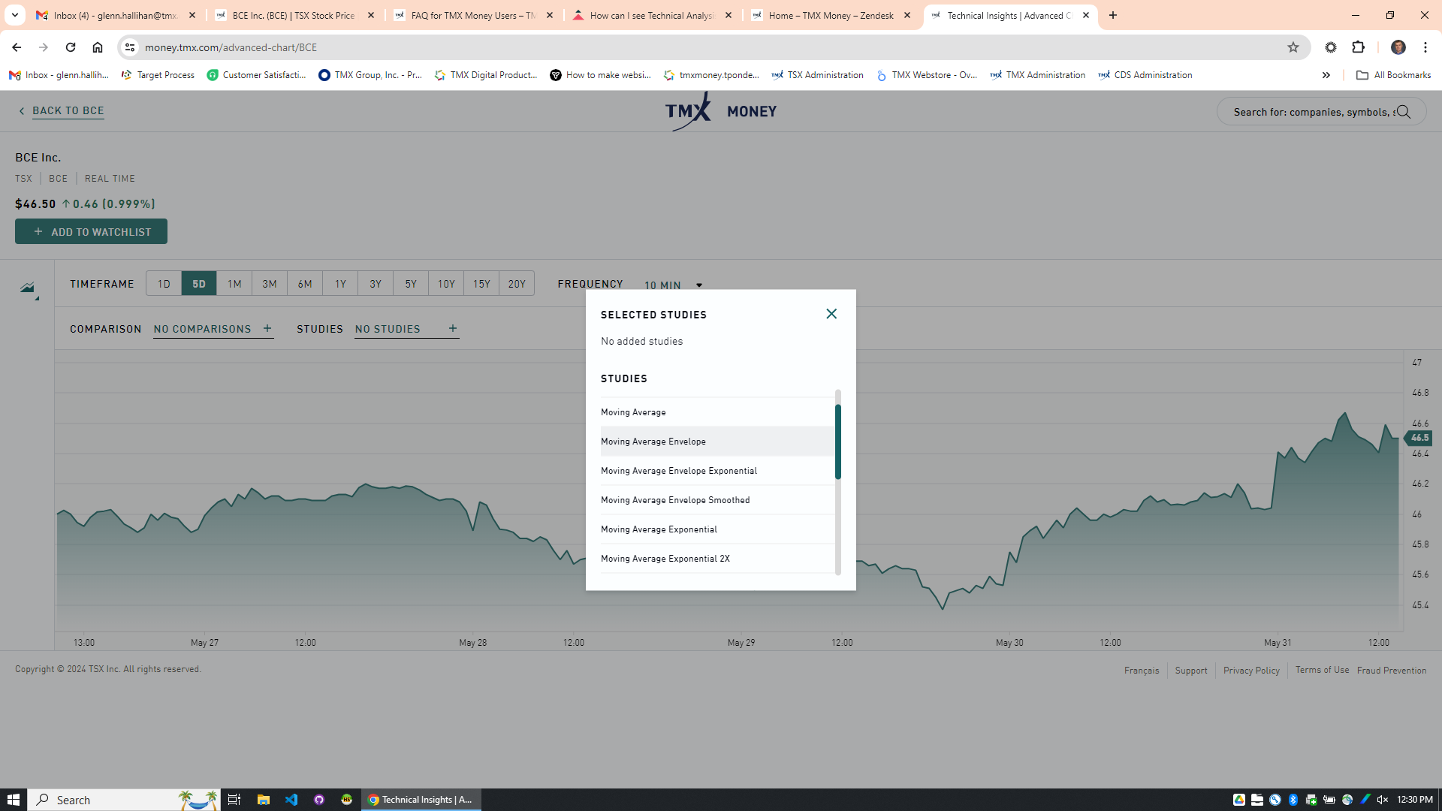Click the chart type icon in sidebar
This screenshot has height=811, width=1442.
(29, 288)
